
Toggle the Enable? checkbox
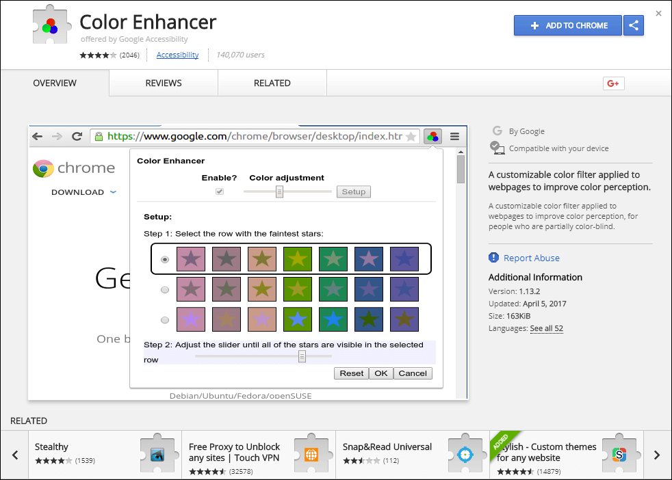coord(220,191)
